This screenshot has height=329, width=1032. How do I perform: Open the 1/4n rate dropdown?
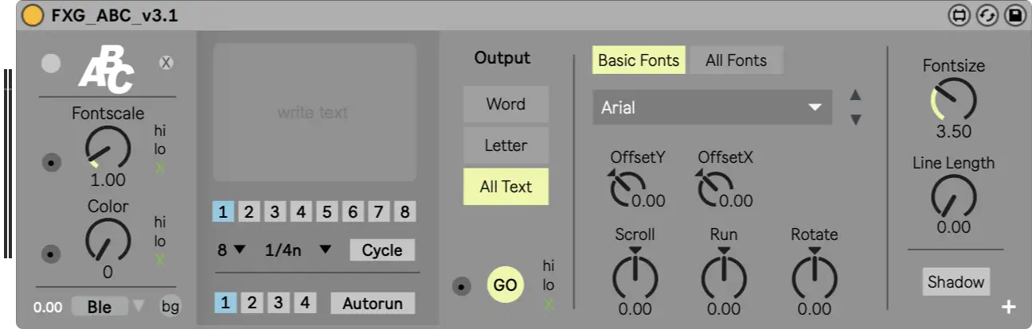click(x=298, y=250)
